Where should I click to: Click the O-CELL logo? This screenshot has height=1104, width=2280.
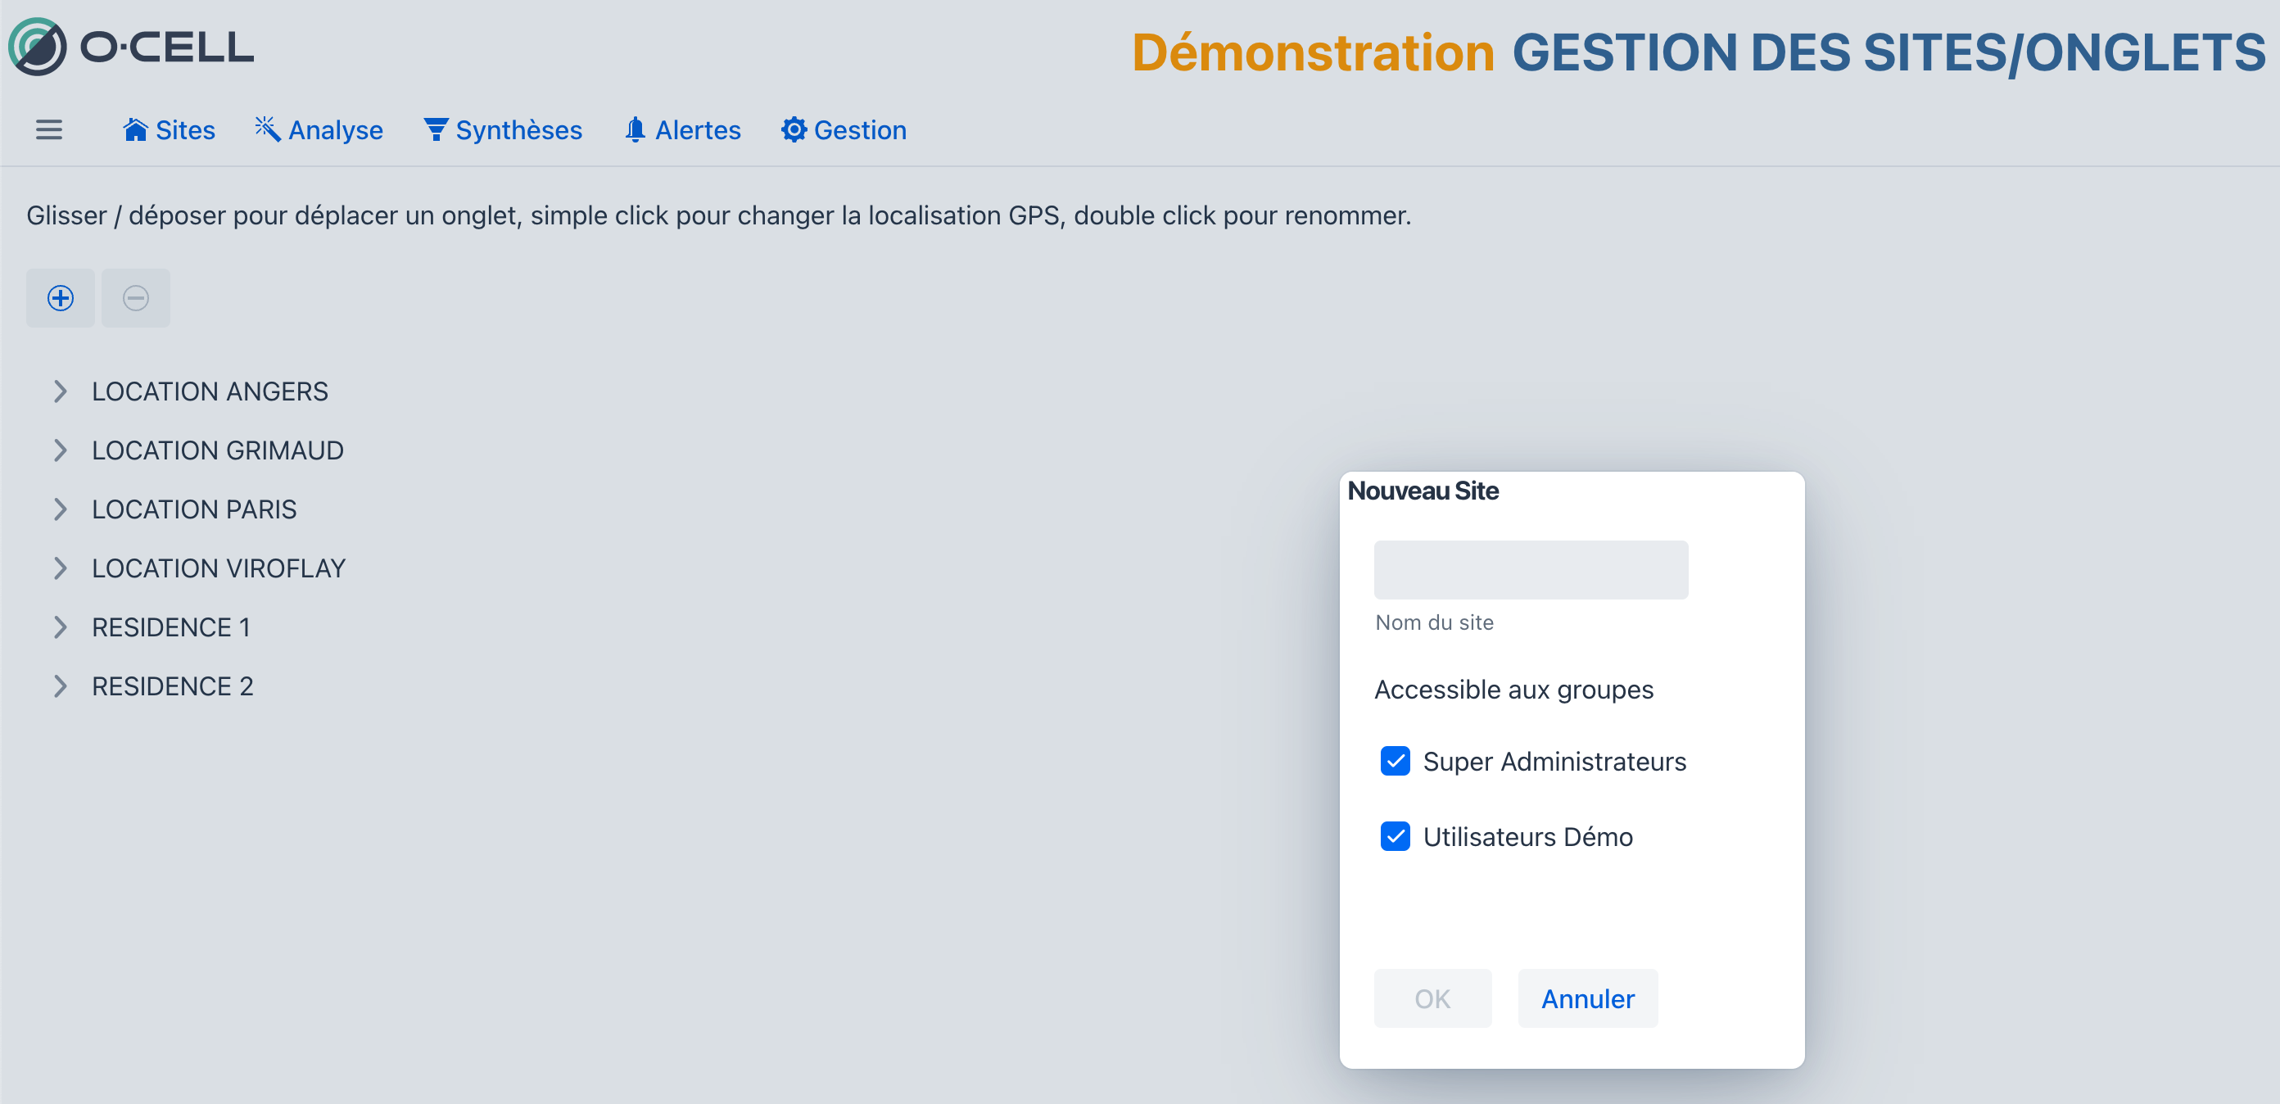click(131, 47)
